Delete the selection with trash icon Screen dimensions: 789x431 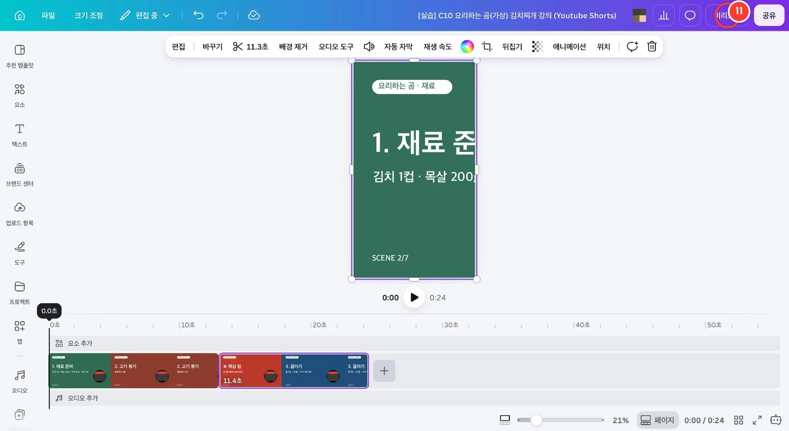652,46
